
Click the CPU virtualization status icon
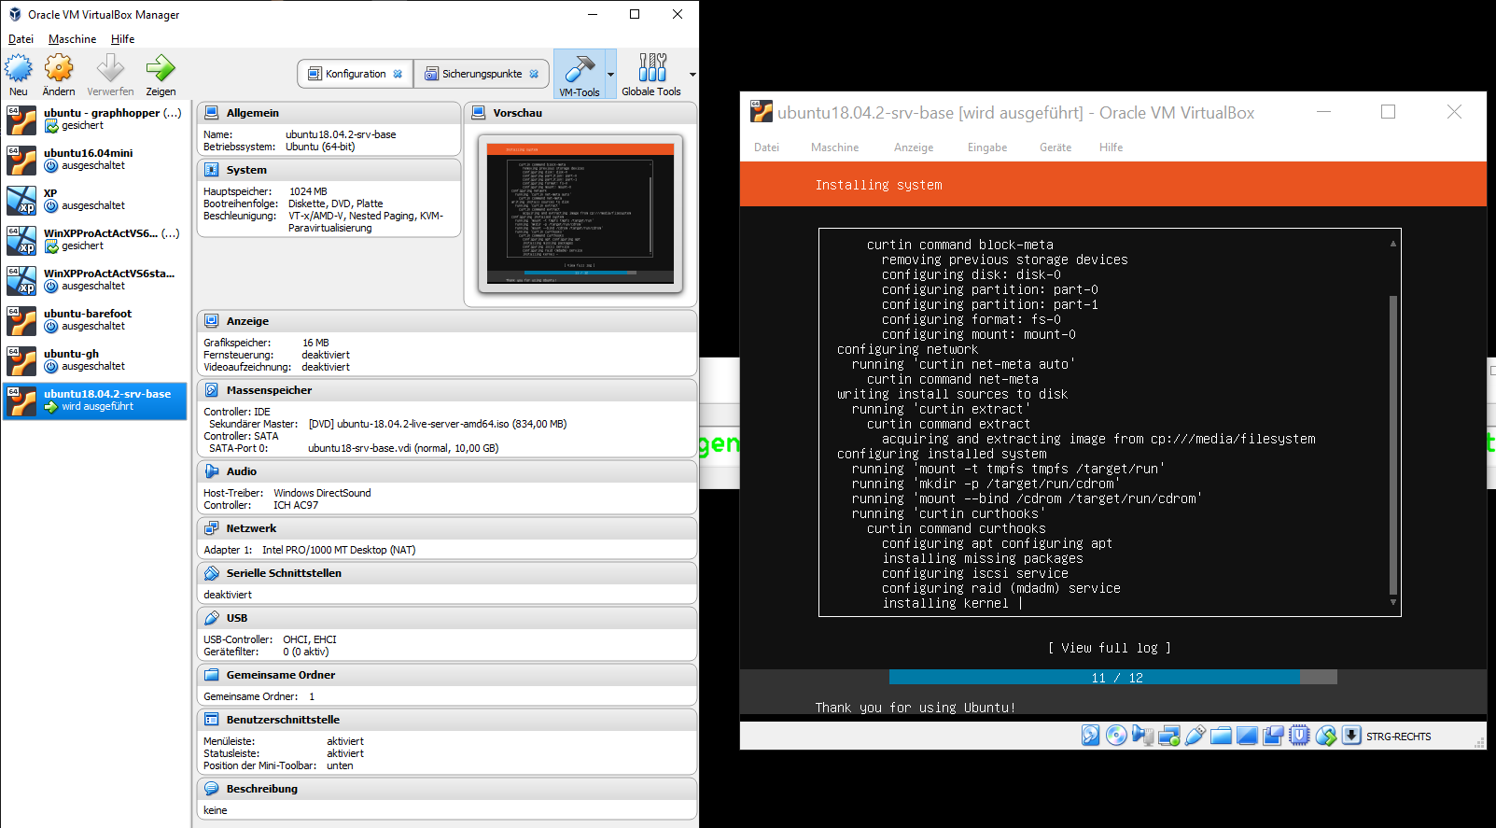pyautogui.click(x=1299, y=736)
